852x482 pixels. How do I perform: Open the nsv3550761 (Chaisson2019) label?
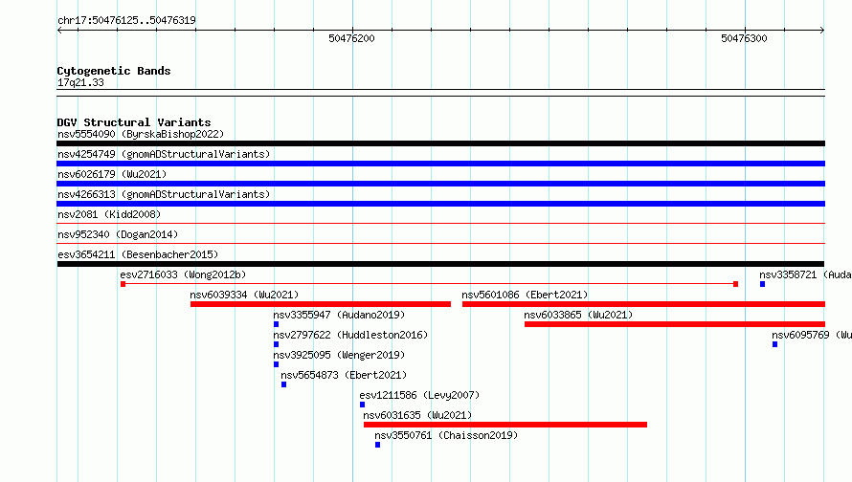[x=446, y=435]
